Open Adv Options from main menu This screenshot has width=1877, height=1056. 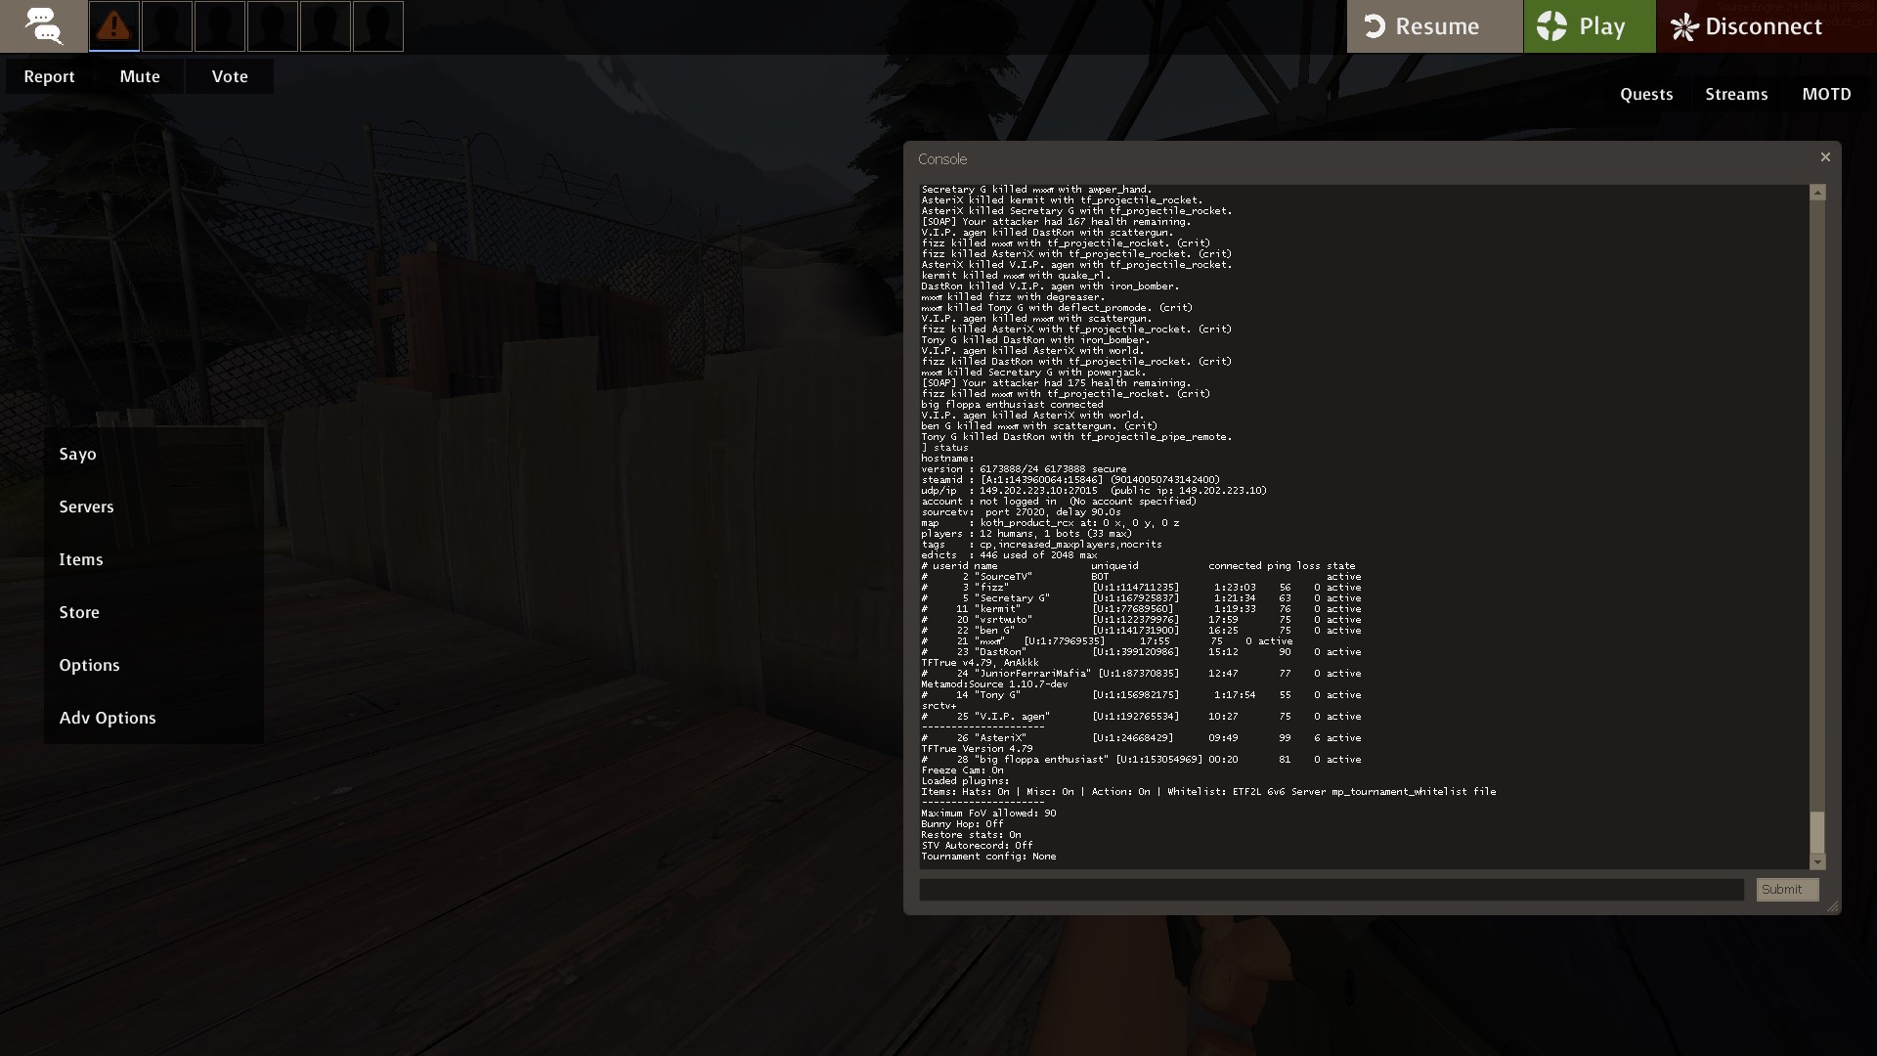tap(108, 718)
